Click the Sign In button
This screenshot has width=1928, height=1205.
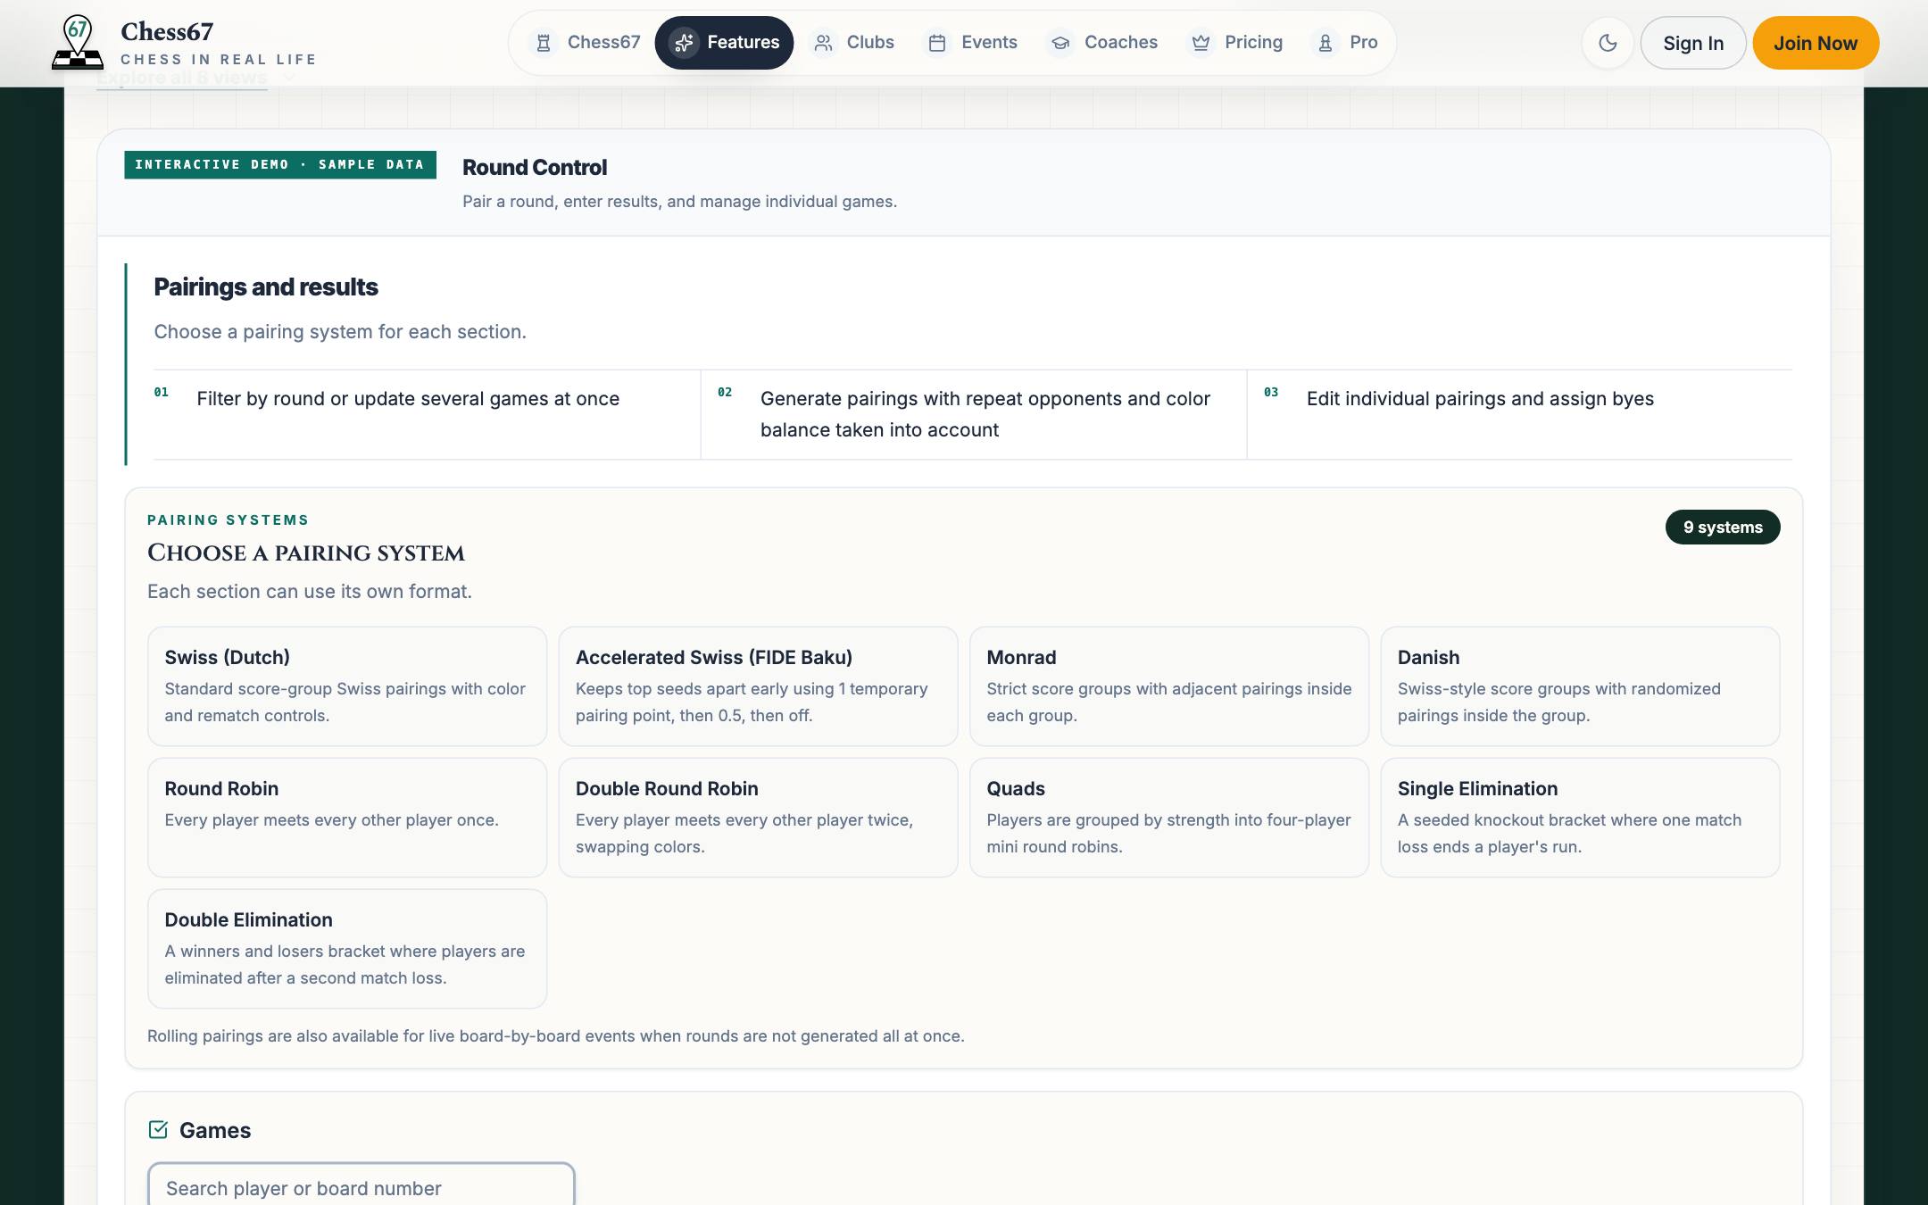tap(1693, 43)
